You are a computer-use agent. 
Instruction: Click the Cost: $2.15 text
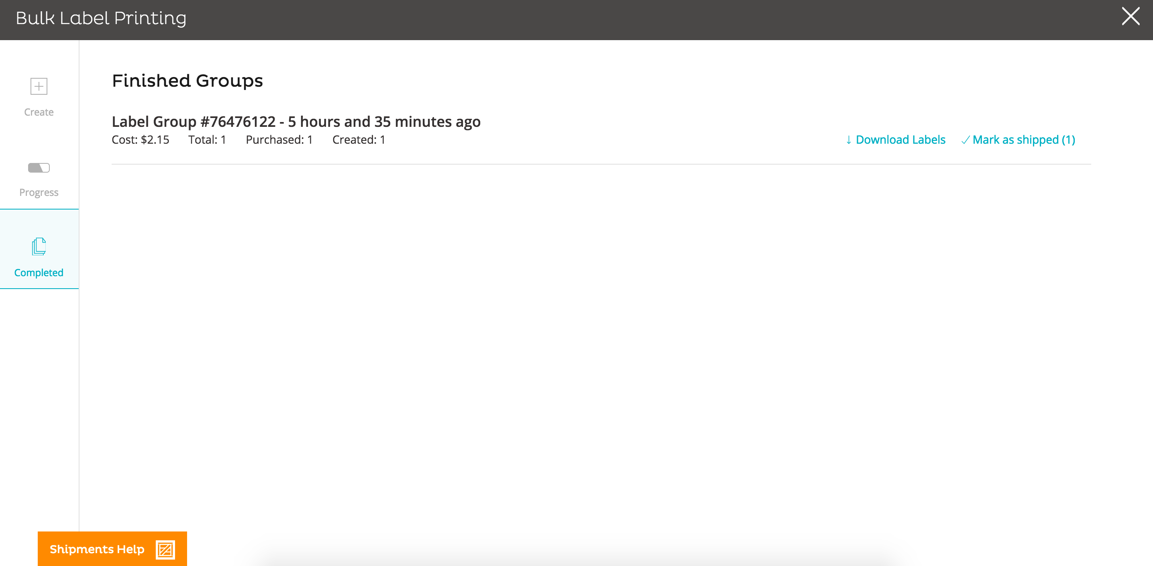point(141,140)
